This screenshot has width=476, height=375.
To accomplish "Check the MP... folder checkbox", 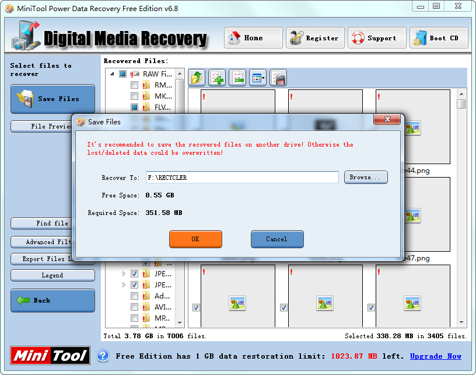I will [134, 318].
